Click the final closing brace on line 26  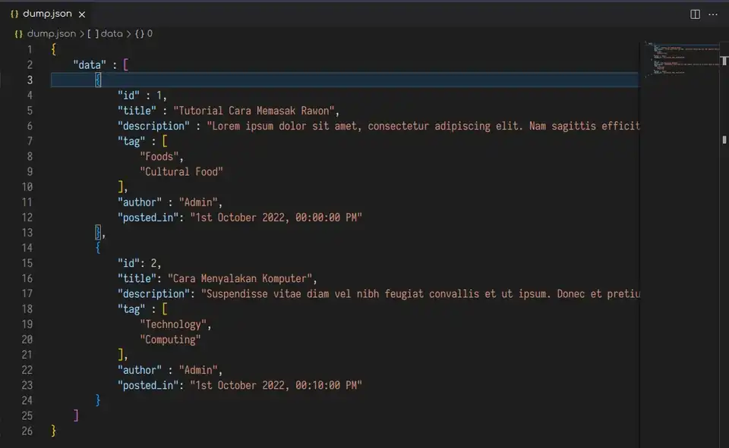point(54,431)
